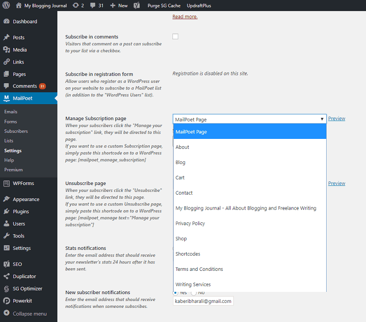Click the SEO Yoast sidebar icon
Viewport: 366px width, 322px height.
click(x=6, y=264)
